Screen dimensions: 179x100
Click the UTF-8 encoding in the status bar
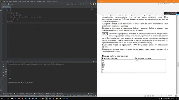pos(75,96)
